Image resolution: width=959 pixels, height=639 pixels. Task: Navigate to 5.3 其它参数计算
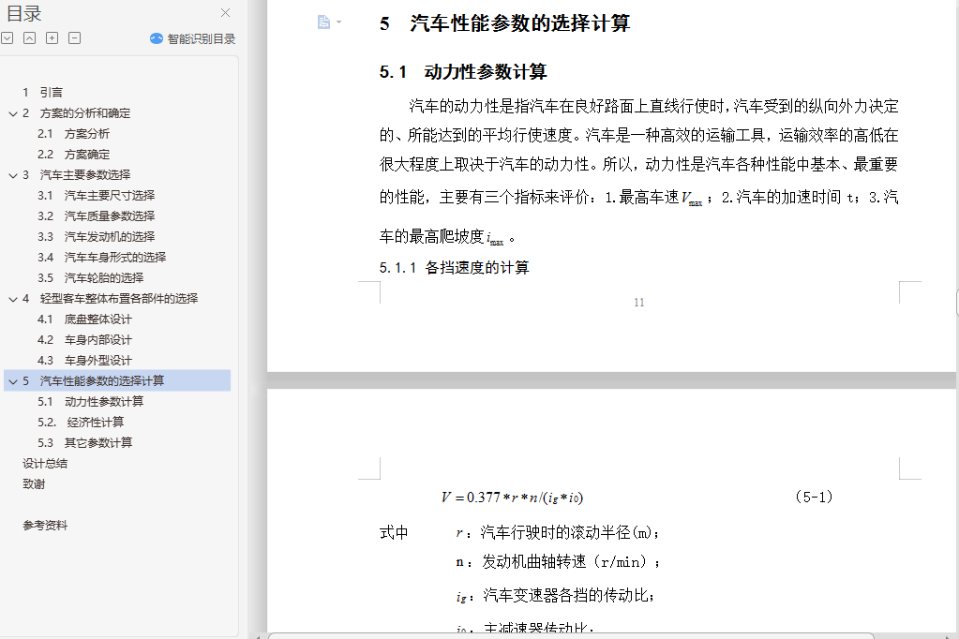coord(84,443)
